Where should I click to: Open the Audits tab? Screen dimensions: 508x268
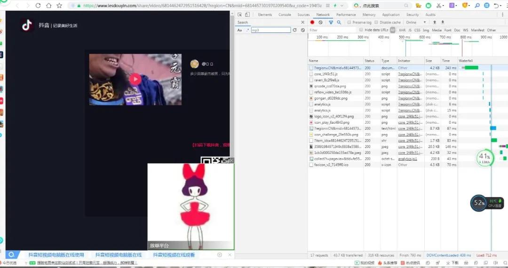pyautogui.click(x=430, y=15)
